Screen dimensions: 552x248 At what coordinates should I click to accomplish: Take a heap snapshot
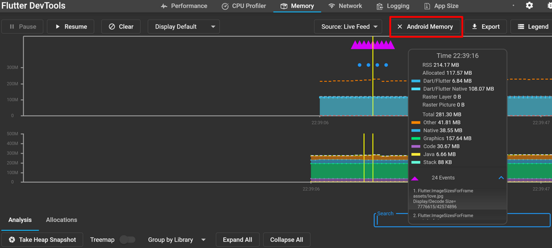(x=42, y=240)
